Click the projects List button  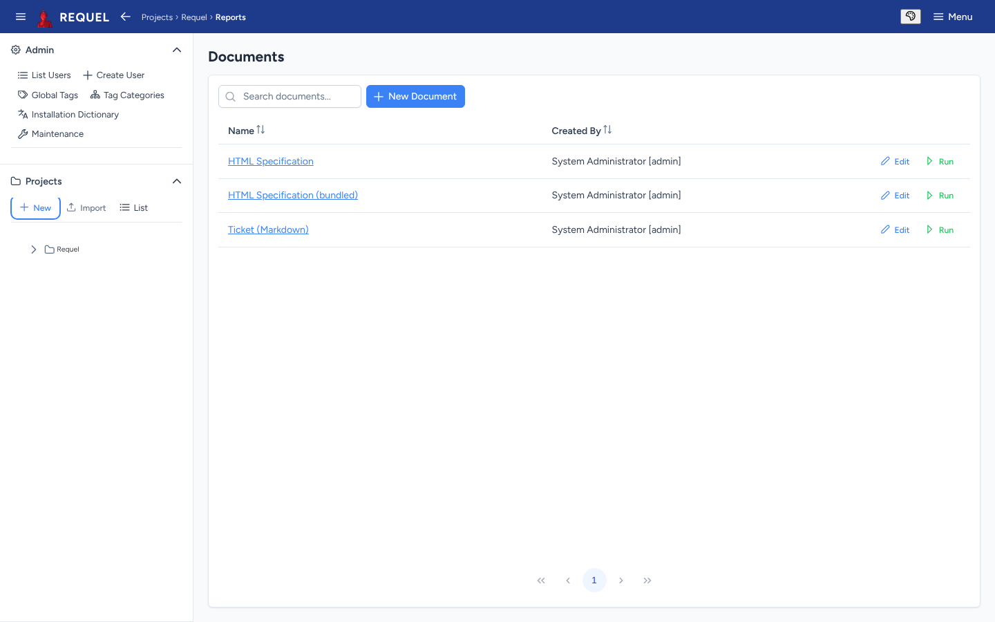tap(134, 208)
